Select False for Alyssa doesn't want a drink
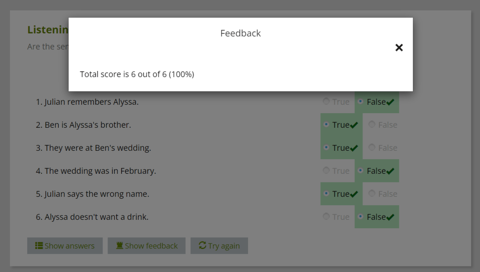The height and width of the screenshot is (272, 480). coord(361,217)
